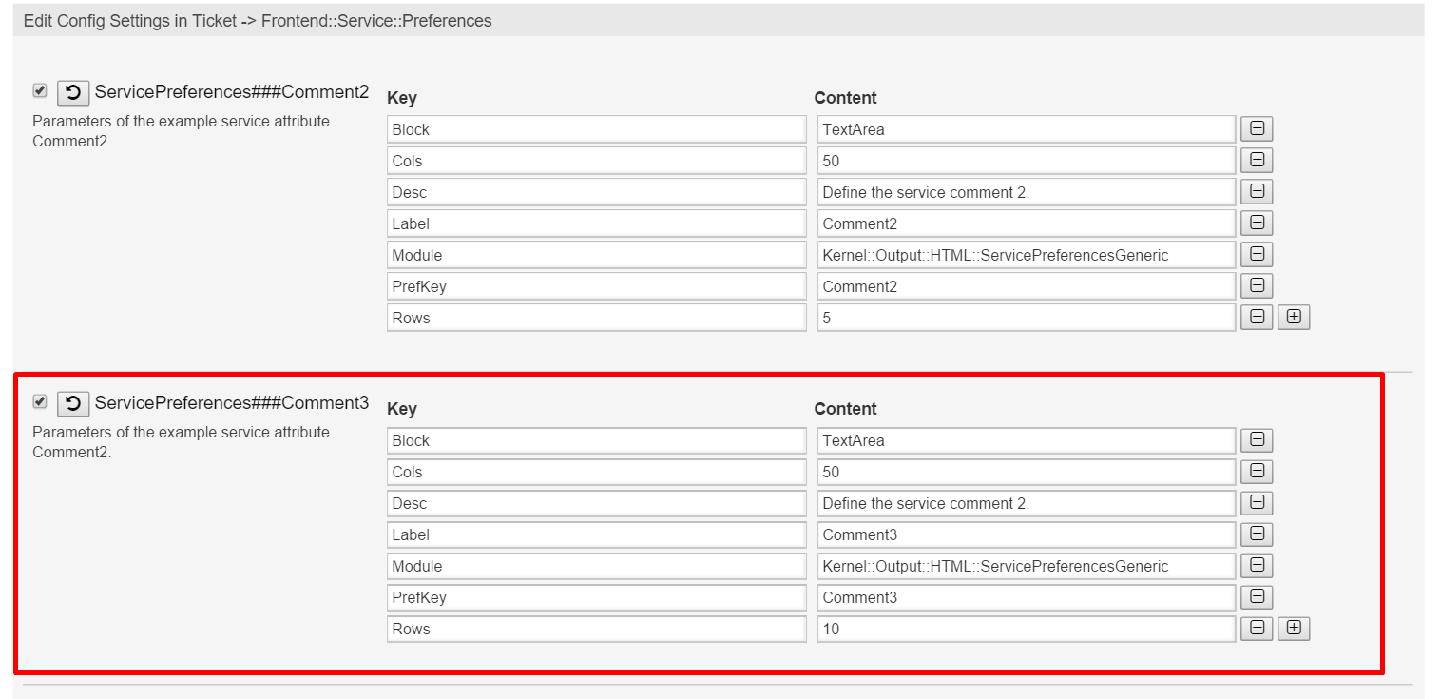Uncheck the ServicePreferences###Comment2 checkbox

39,90
